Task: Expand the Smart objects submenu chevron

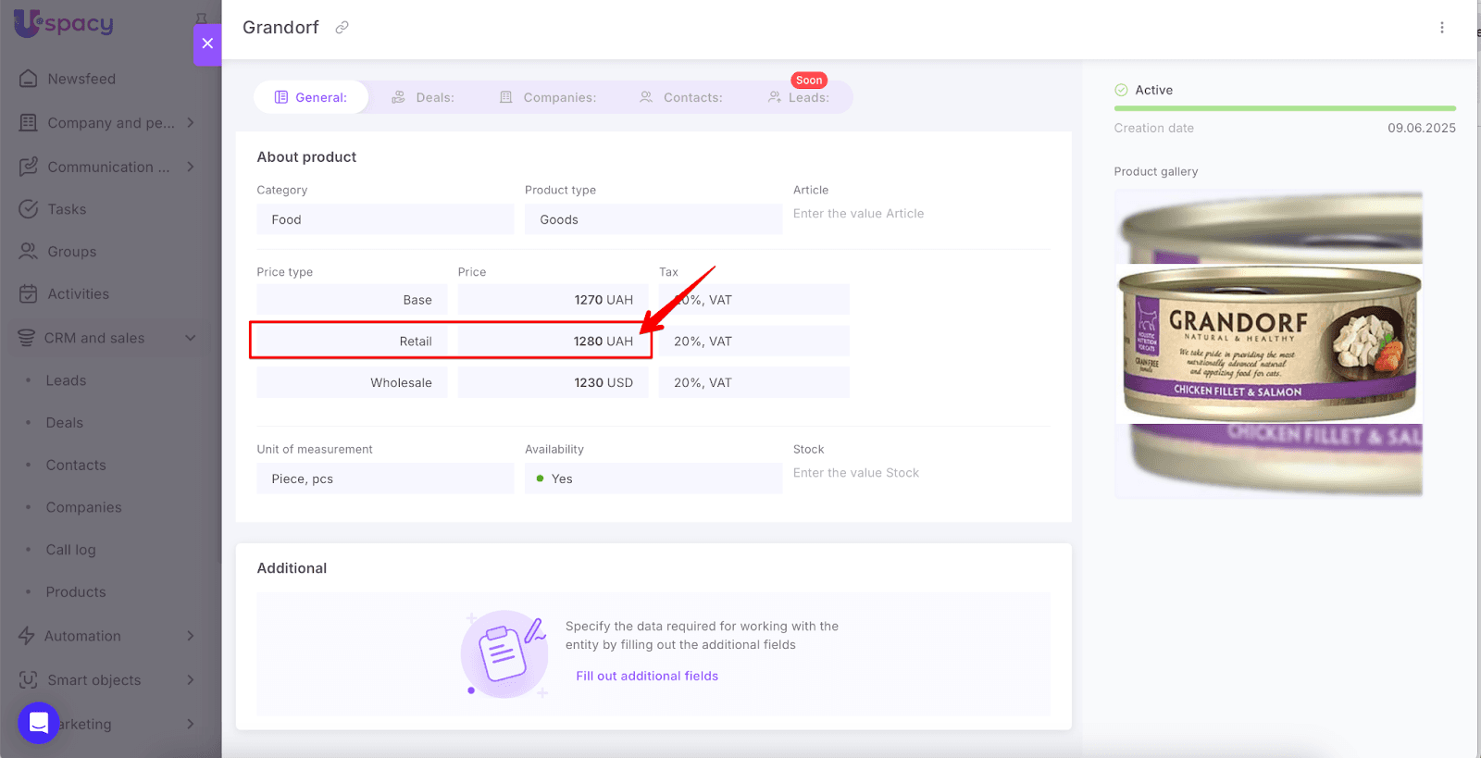Action: click(191, 680)
